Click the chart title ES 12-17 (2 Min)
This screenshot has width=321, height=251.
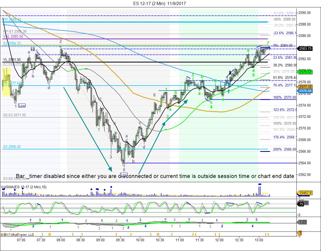tap(149, 3)
